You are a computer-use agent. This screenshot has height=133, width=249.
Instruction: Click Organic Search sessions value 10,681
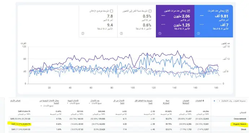coord(206,124)
